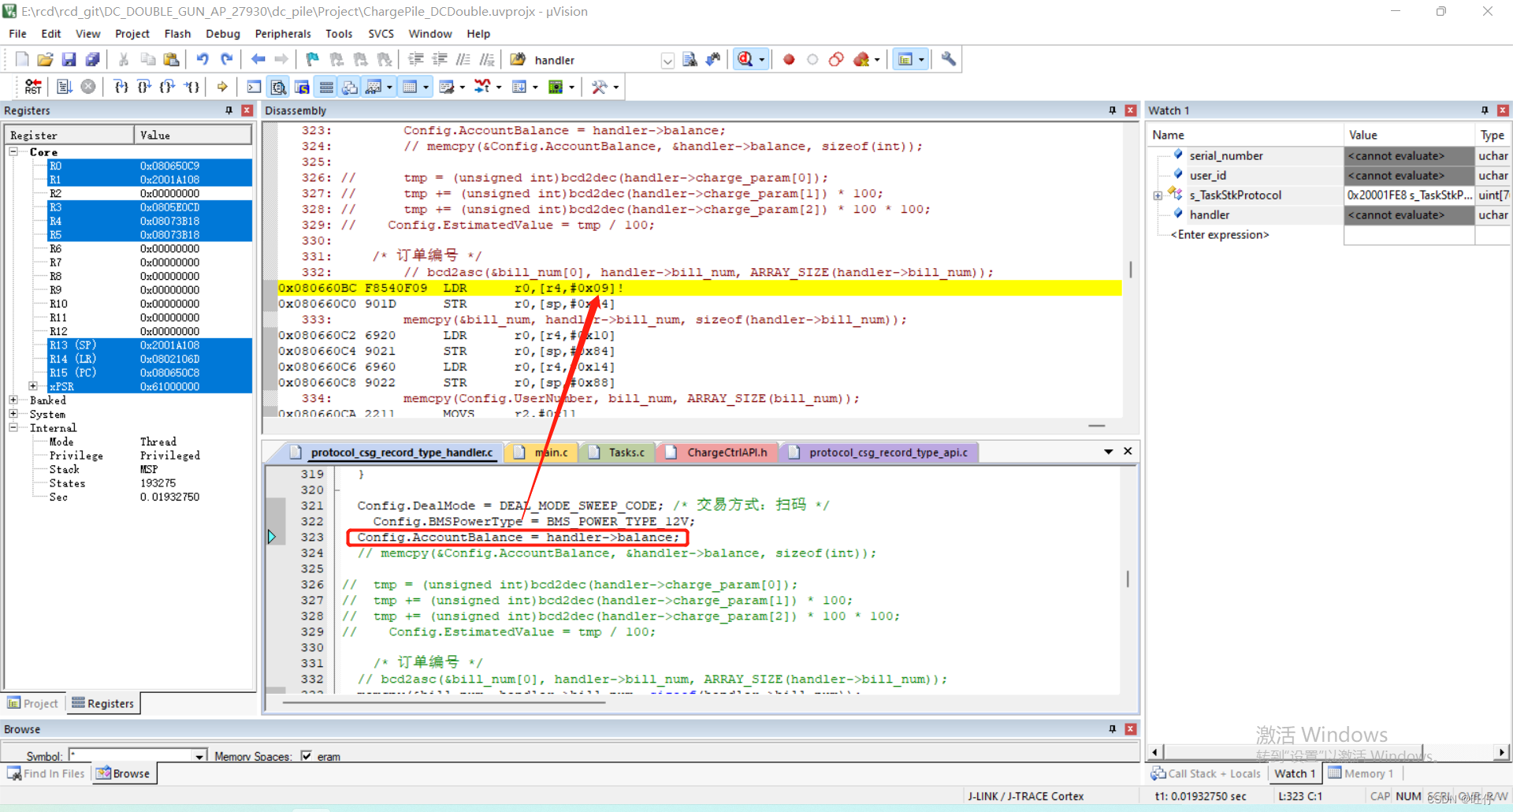
Task: Close the Registers panel
Action: 247,110
